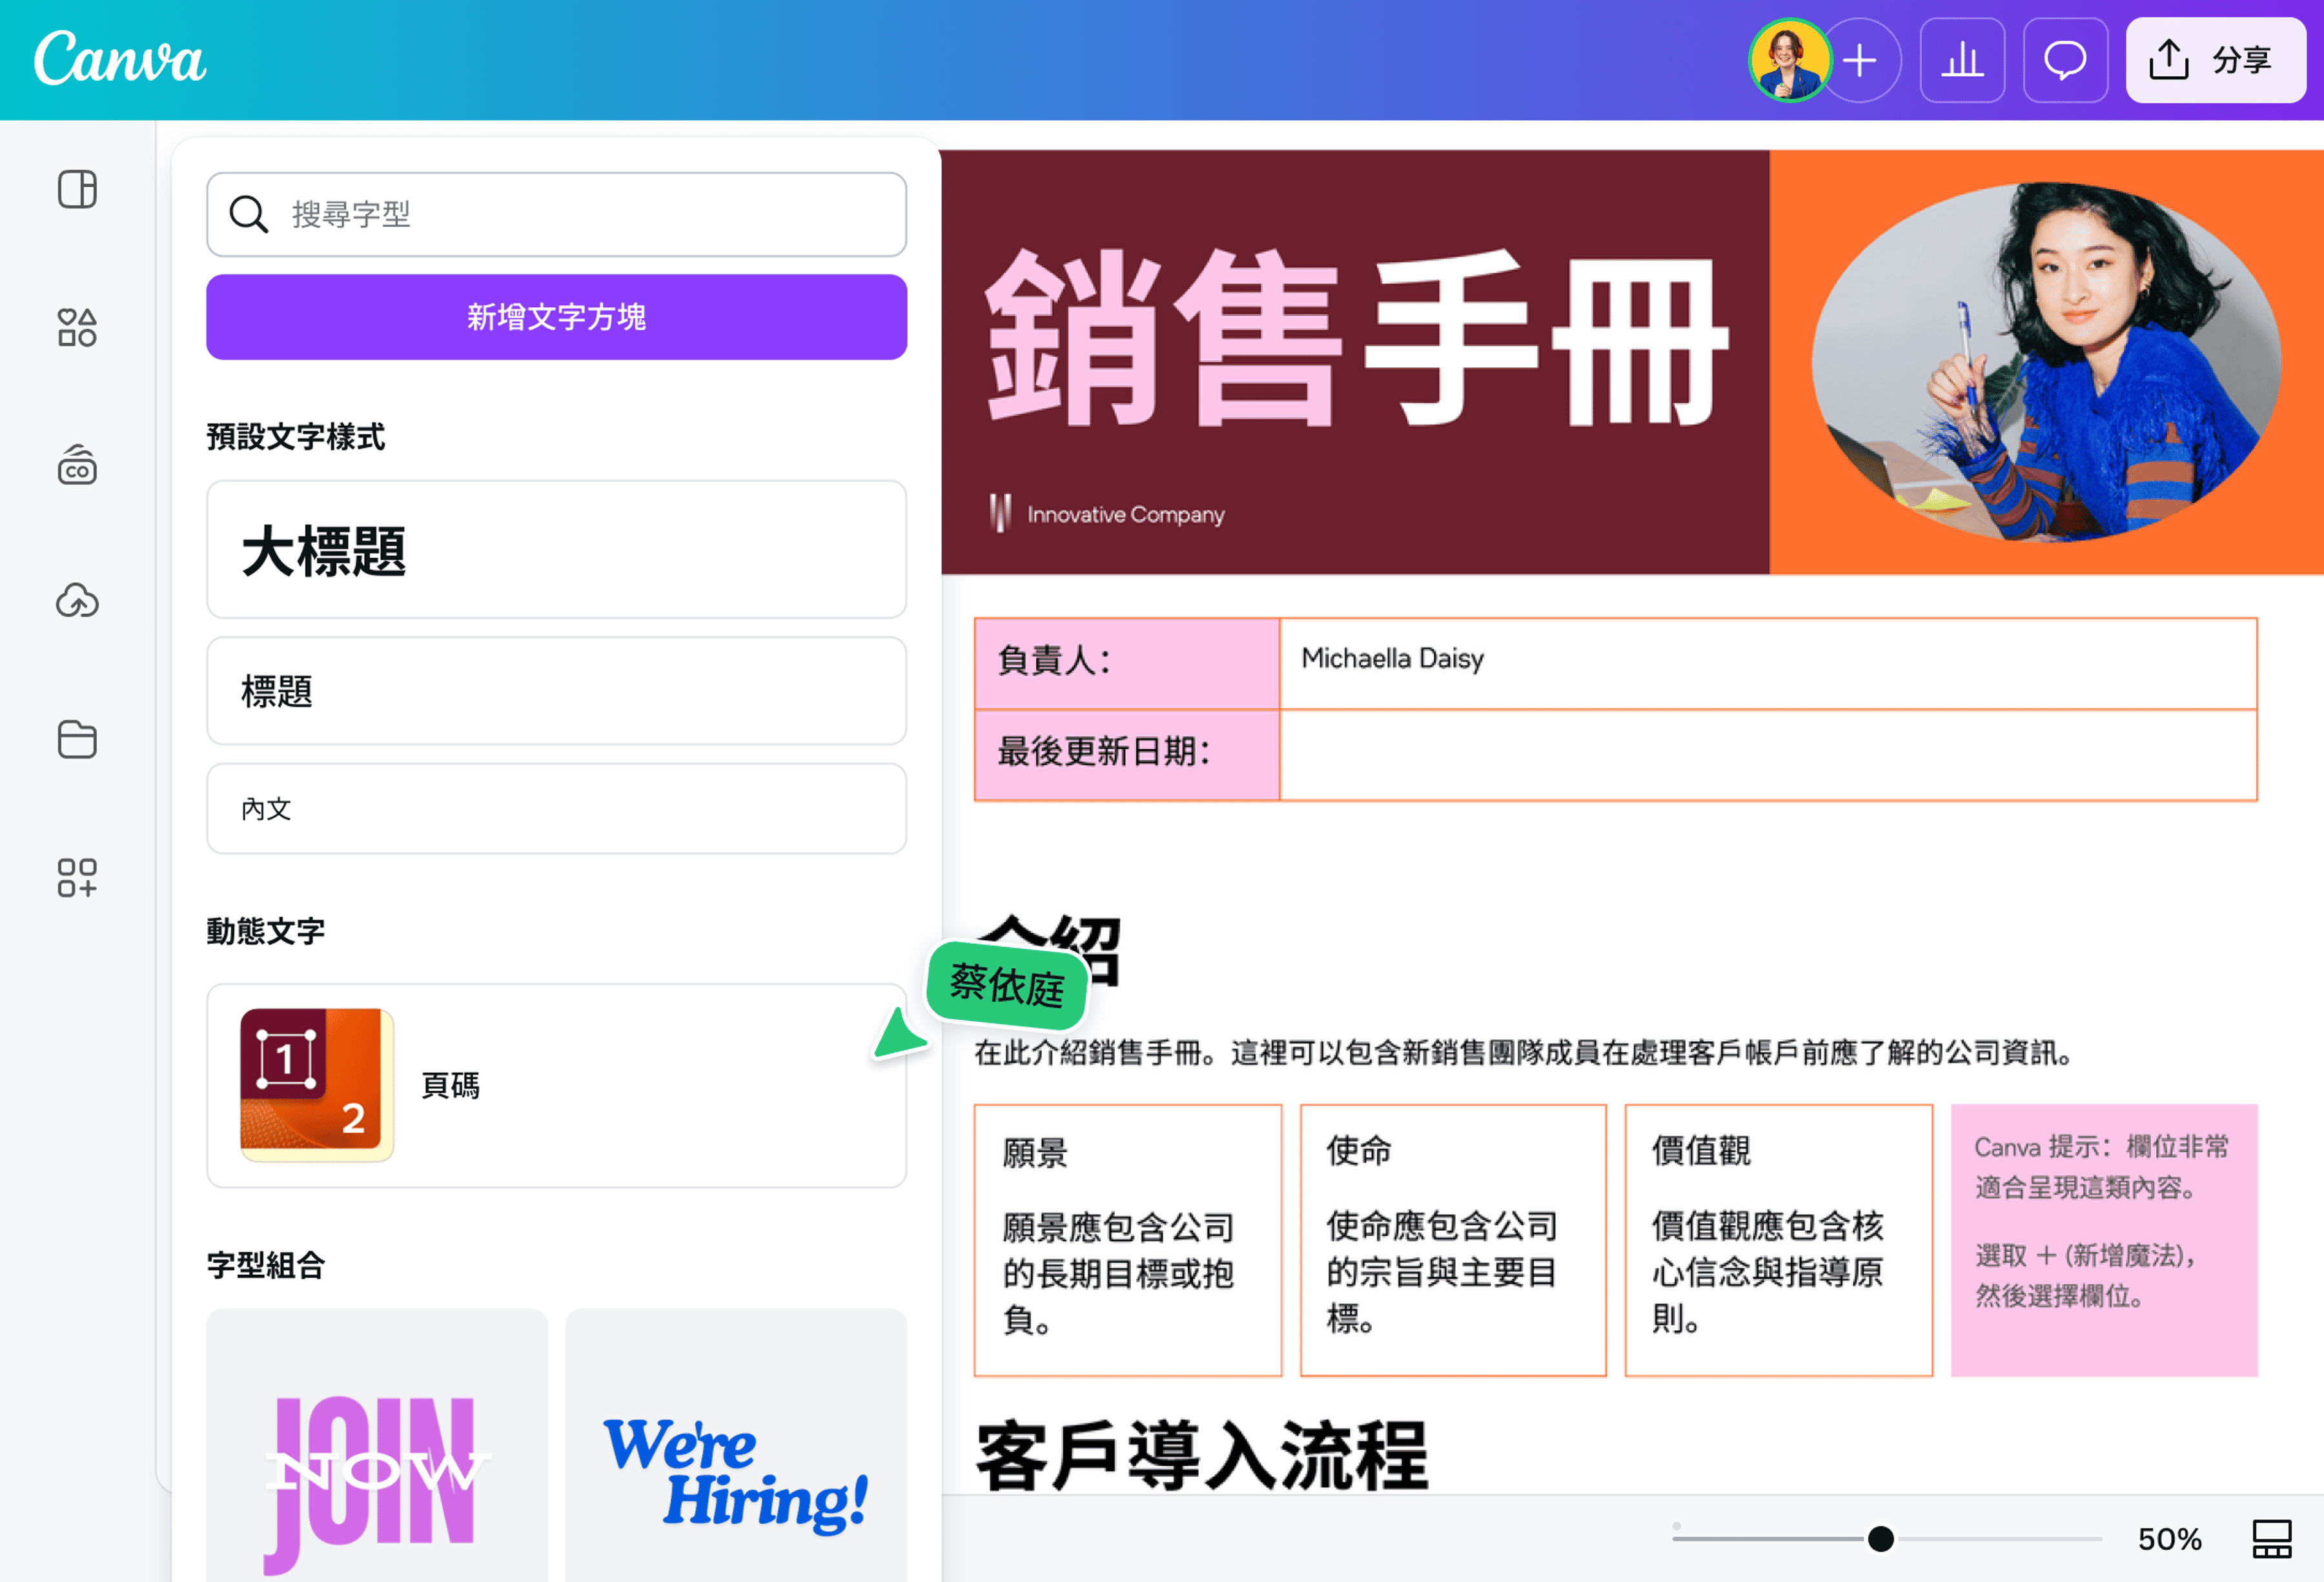Choose the JOIN NOW font combination

pyautogui.click(x=377, y=1445)
